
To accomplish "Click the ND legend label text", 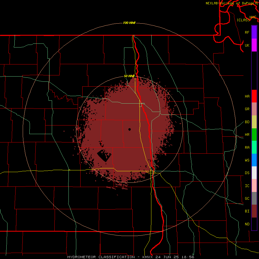I will point(247,224).
